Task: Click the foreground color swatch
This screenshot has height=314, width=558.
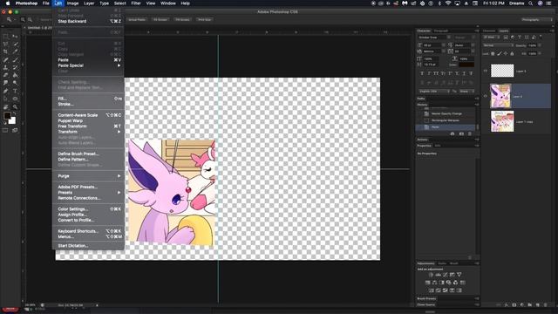Action: (7, 116)
